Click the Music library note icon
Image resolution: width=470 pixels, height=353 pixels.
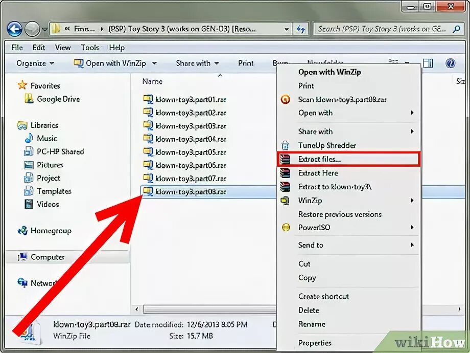pyautogui.click(x=29, y=138)
